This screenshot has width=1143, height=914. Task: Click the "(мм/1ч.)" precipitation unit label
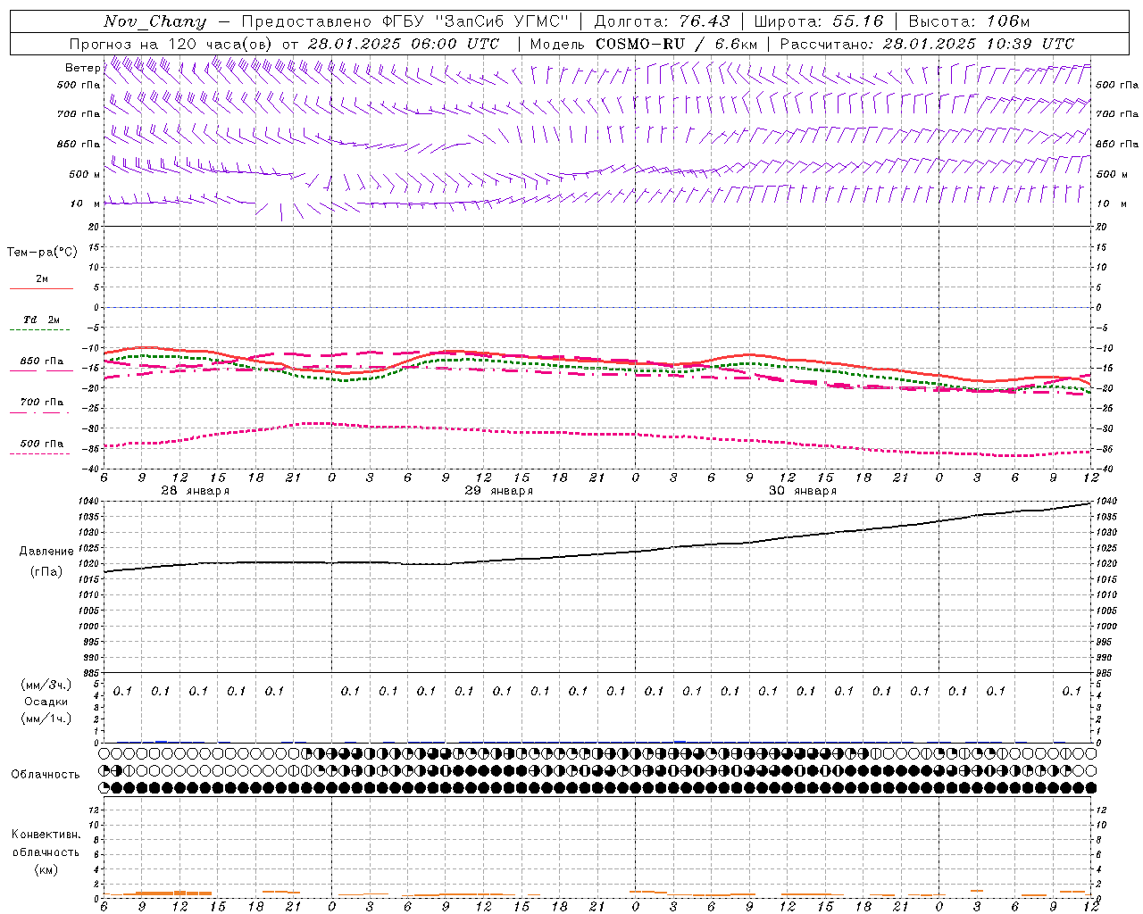tap(46, 719)
